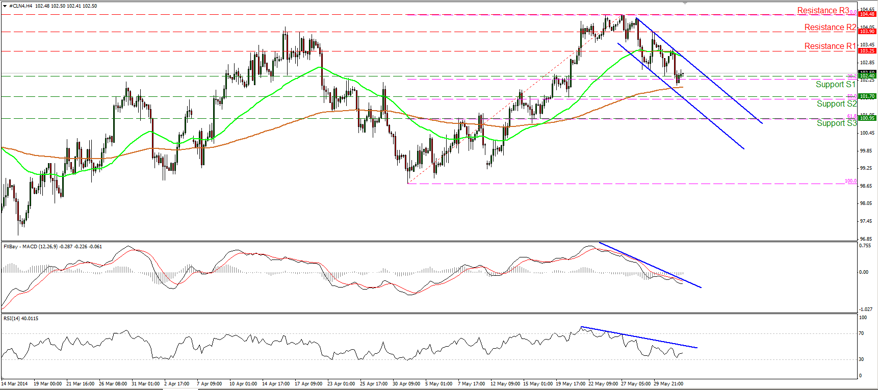Click the 29 May 21:00 time axis label
Viewport: 878px width, 390px height.
point(668,384)
